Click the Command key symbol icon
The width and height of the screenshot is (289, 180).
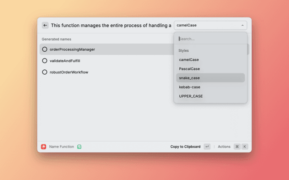237,147
